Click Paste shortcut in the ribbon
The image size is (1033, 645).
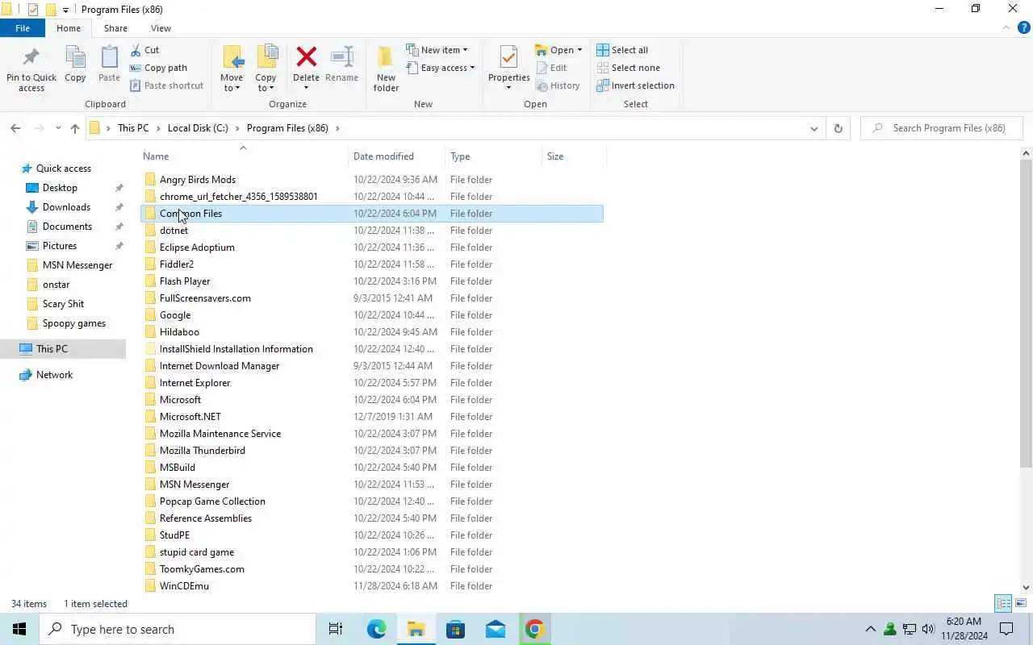[x=166, y=85]
